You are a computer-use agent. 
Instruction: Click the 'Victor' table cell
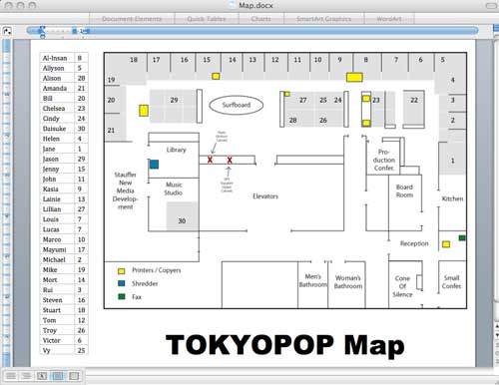[x=57, y=340]
